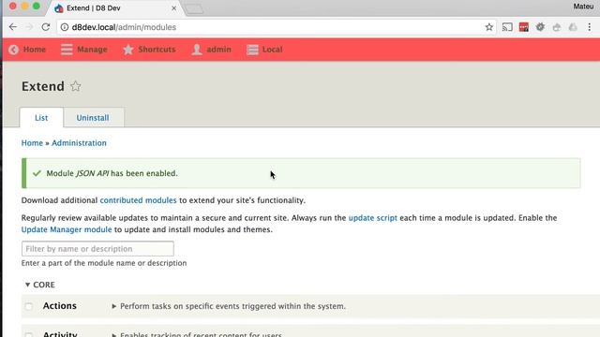
Task: Click the Shortcuts star icon
Action: (128, 50)
